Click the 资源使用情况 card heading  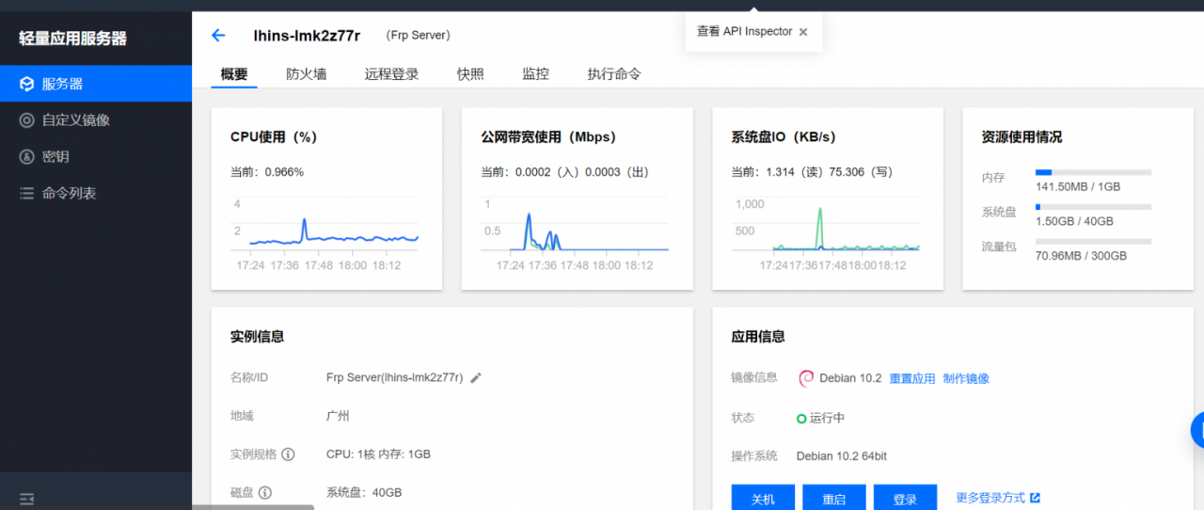1022,137
